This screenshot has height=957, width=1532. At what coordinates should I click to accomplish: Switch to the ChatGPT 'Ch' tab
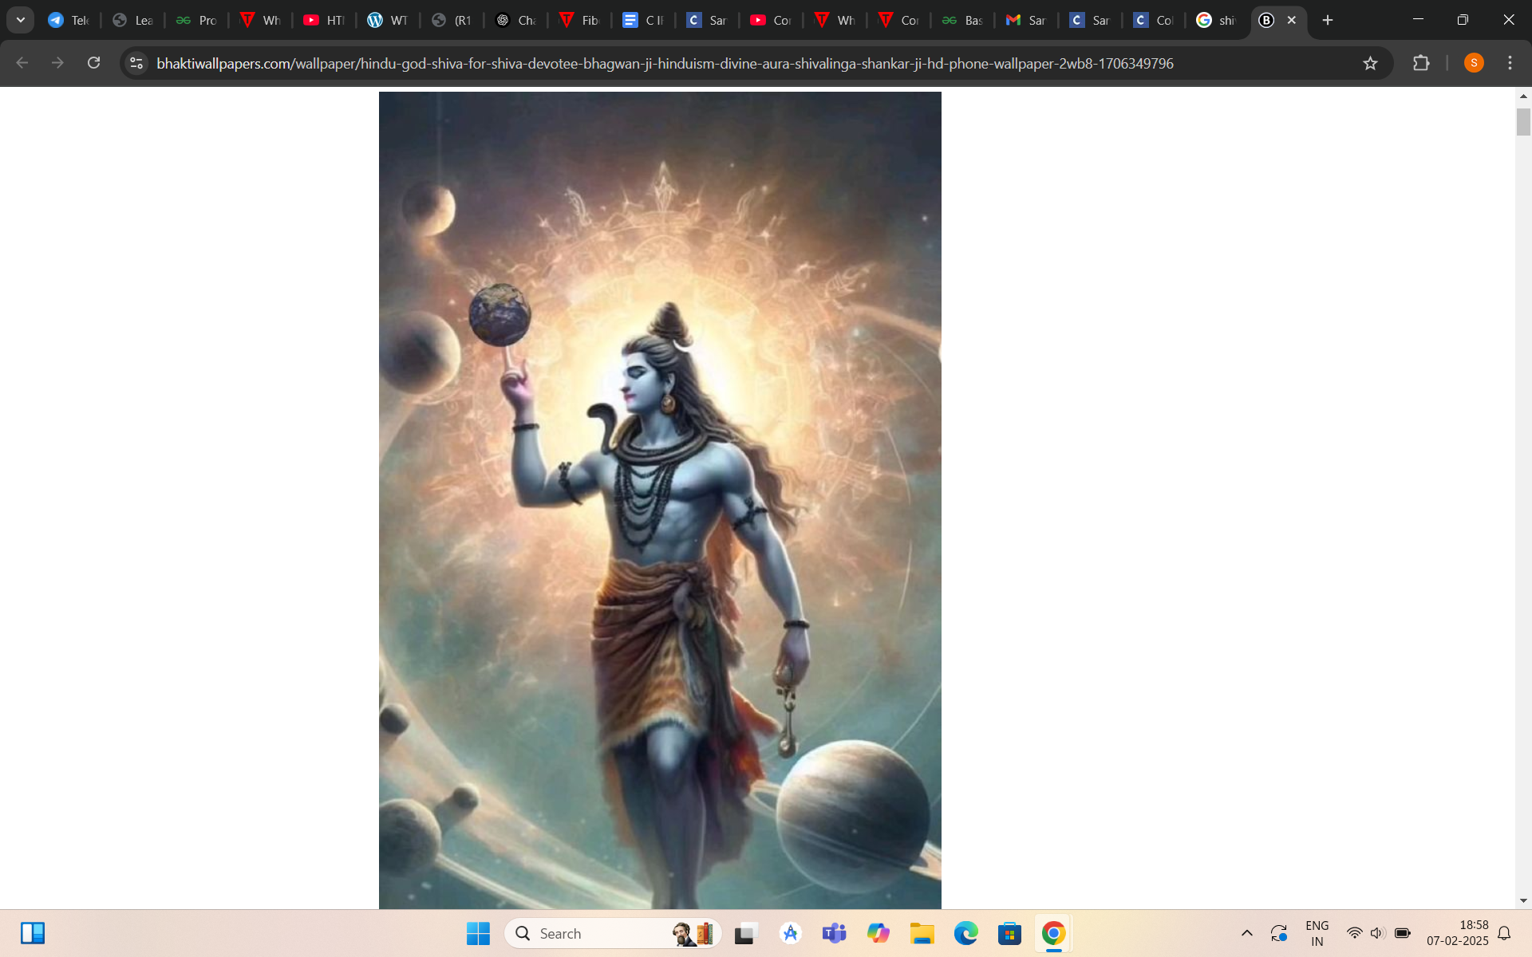coord(515,20)
